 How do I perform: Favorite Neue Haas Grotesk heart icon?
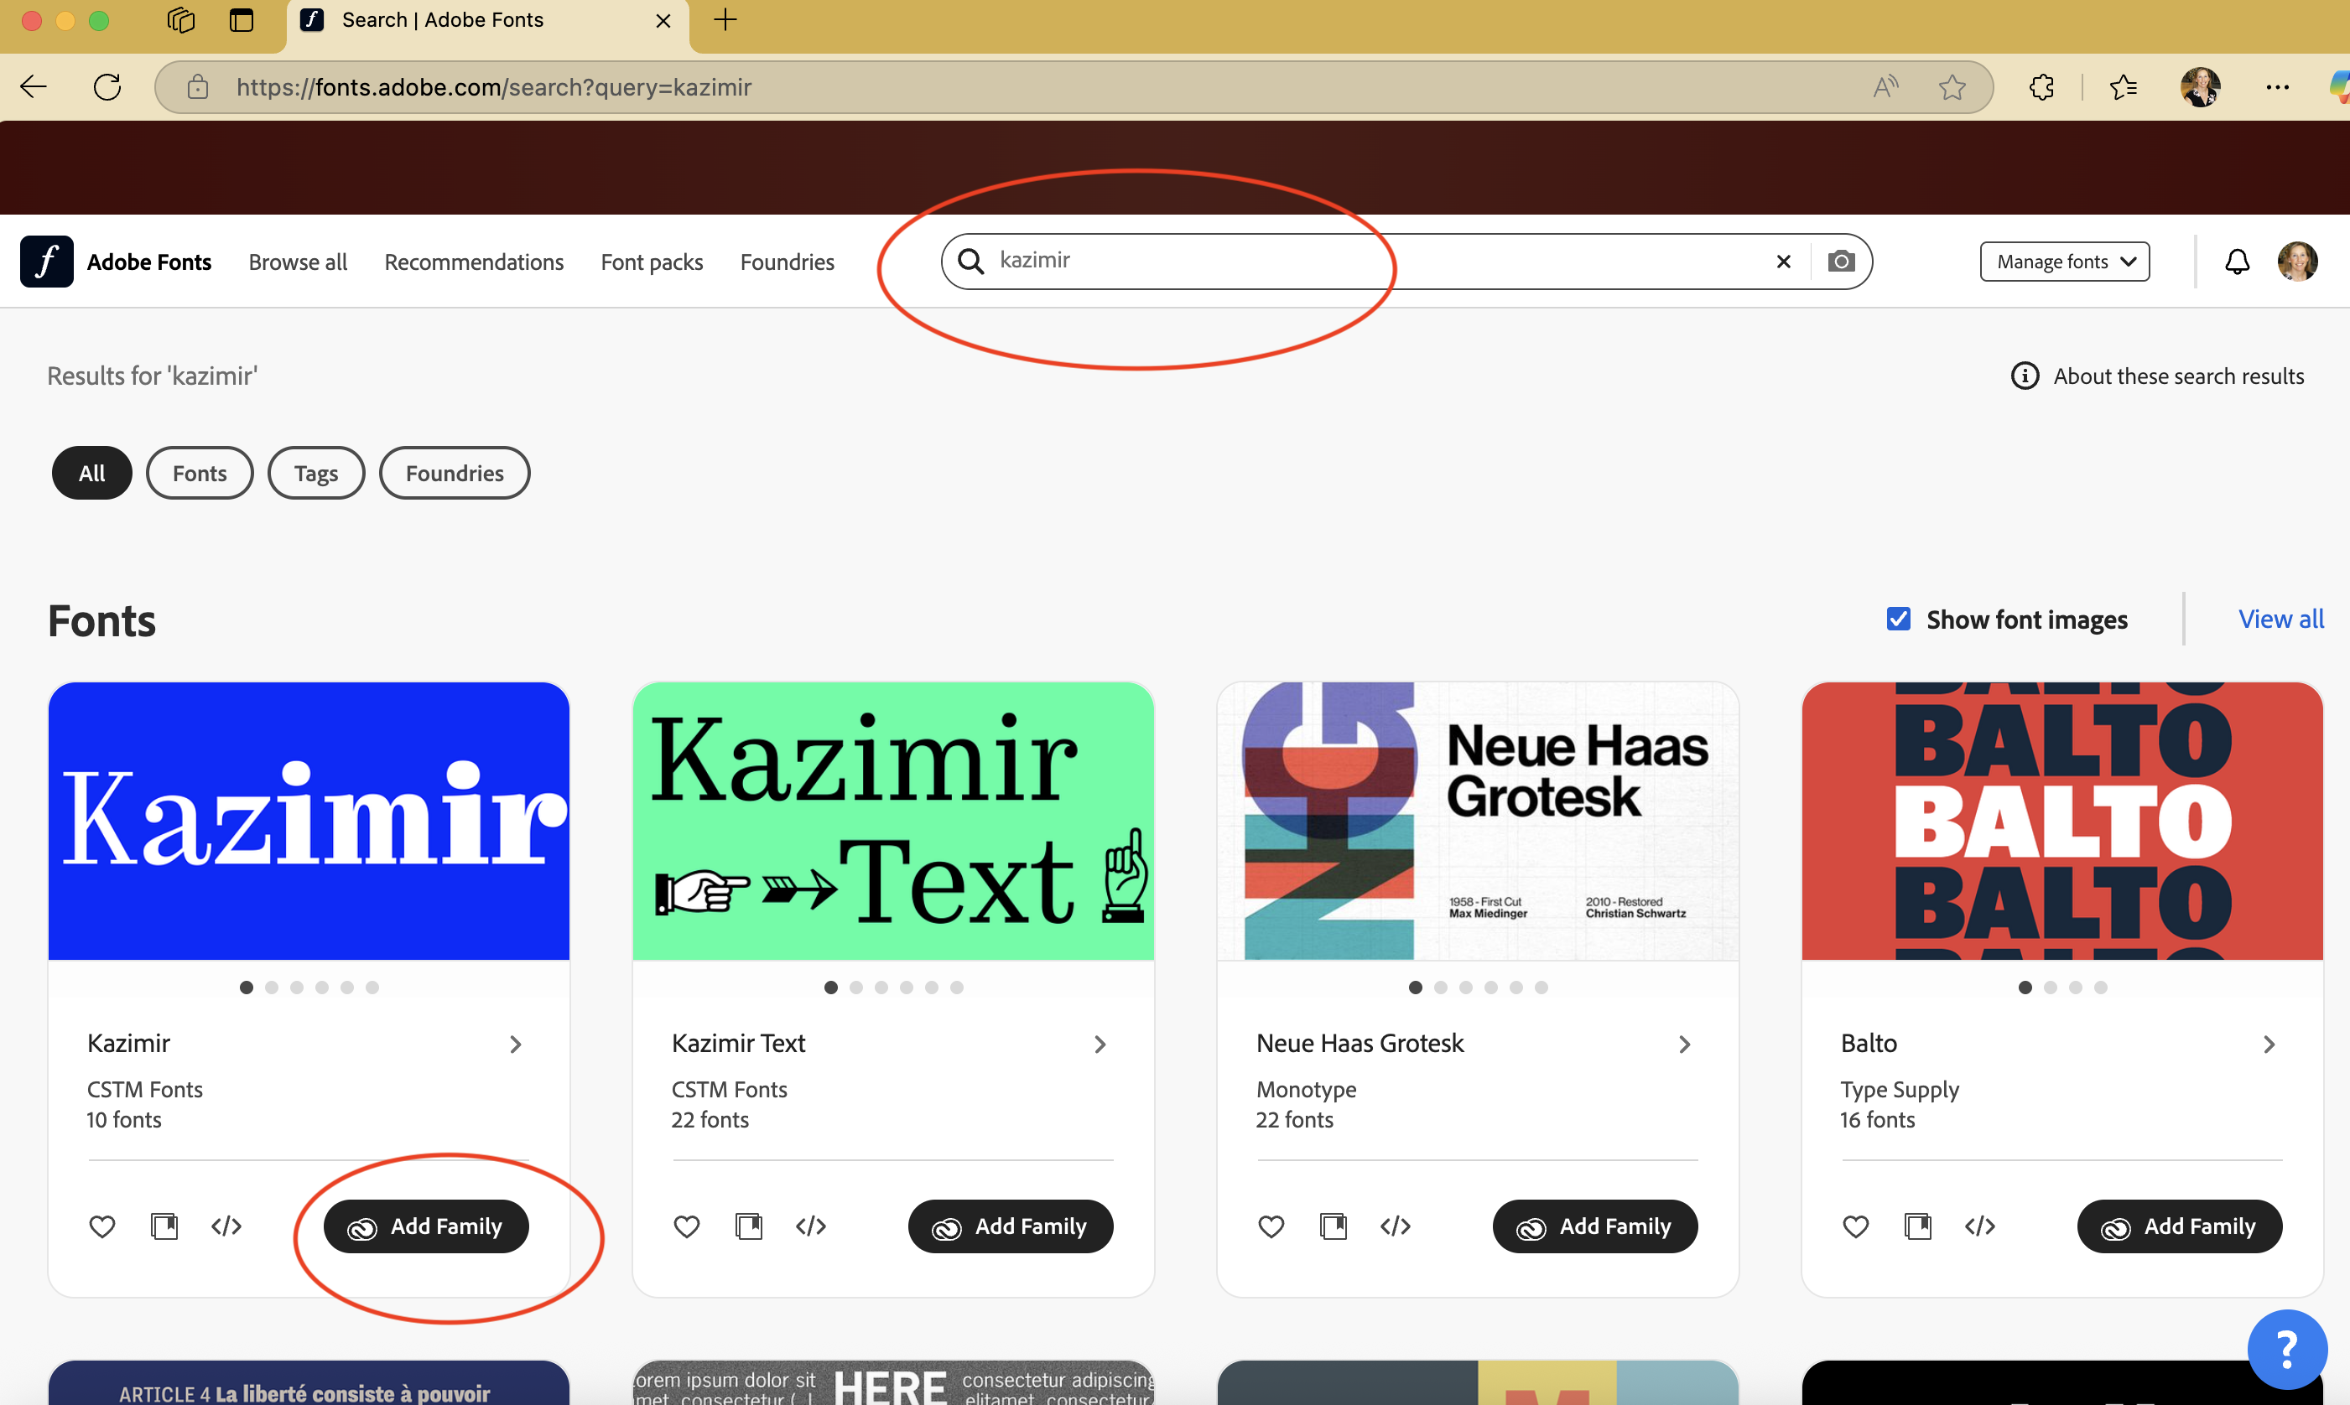pyautogui.click(x=1271, y=1226)
